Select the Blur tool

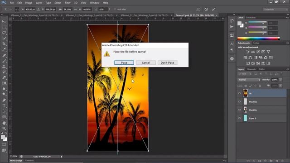click(4, 89)
